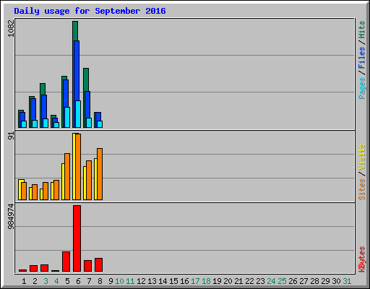Click green day label '24' on the x-axis
370x289 pixels.
271,281
